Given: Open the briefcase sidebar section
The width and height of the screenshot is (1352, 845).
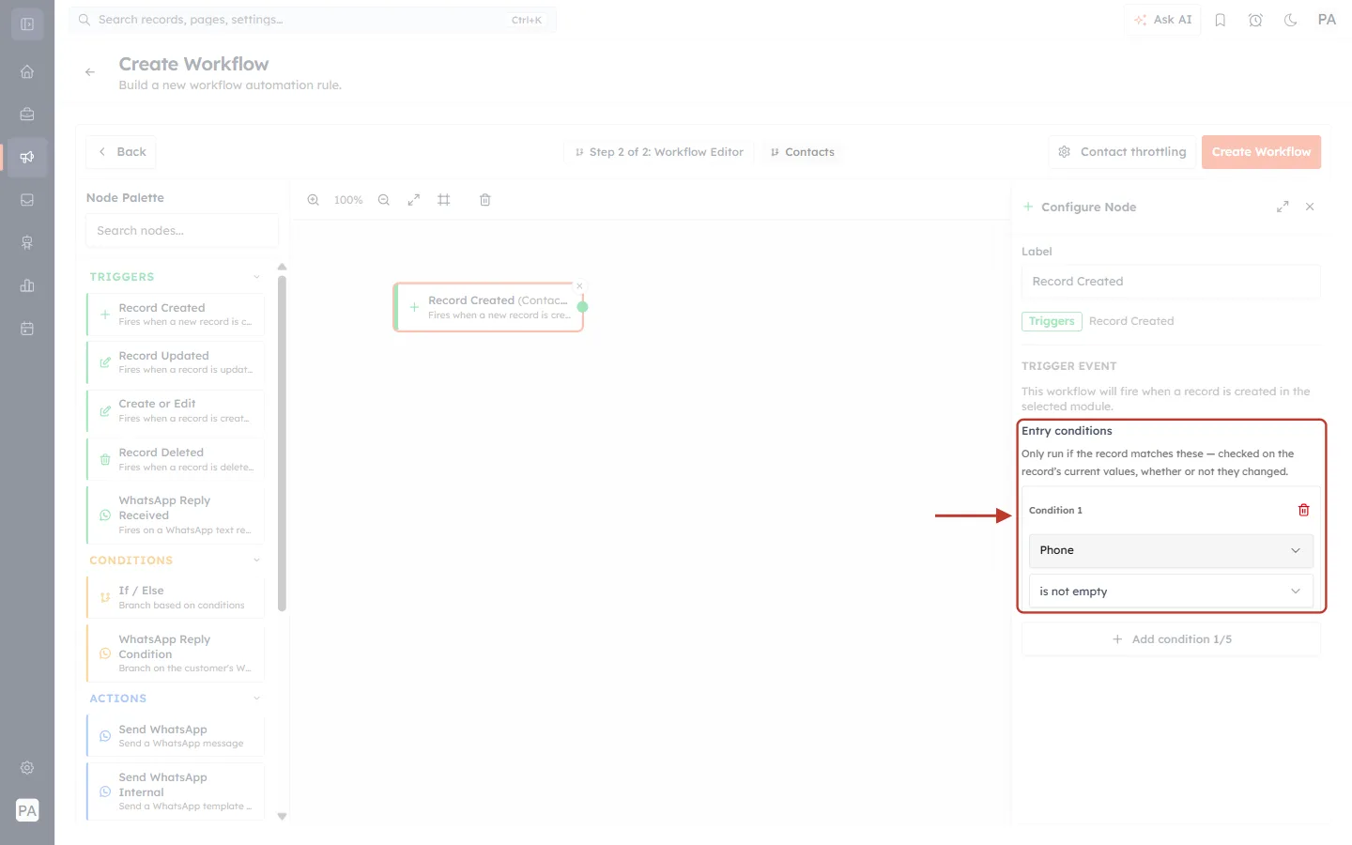Looking at the screenshot, I should 27,115.
